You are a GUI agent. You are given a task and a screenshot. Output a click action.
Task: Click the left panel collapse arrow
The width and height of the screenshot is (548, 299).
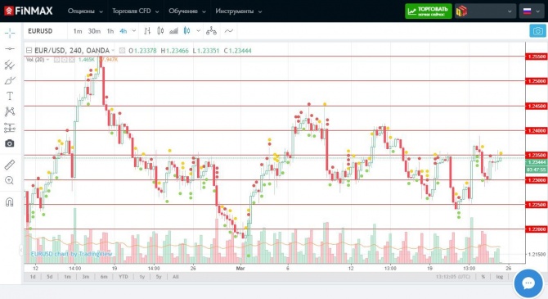pos(21,250)
